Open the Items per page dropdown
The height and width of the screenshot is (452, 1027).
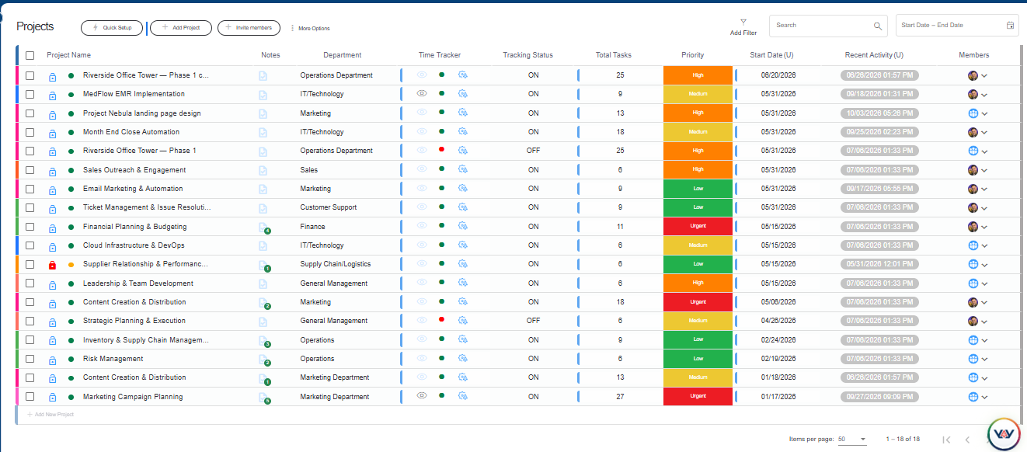(x=852, y=440)
